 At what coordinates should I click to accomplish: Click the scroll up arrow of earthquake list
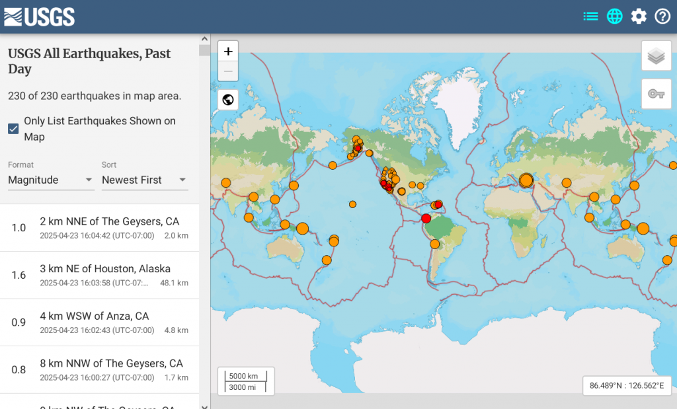click(205, 39)
